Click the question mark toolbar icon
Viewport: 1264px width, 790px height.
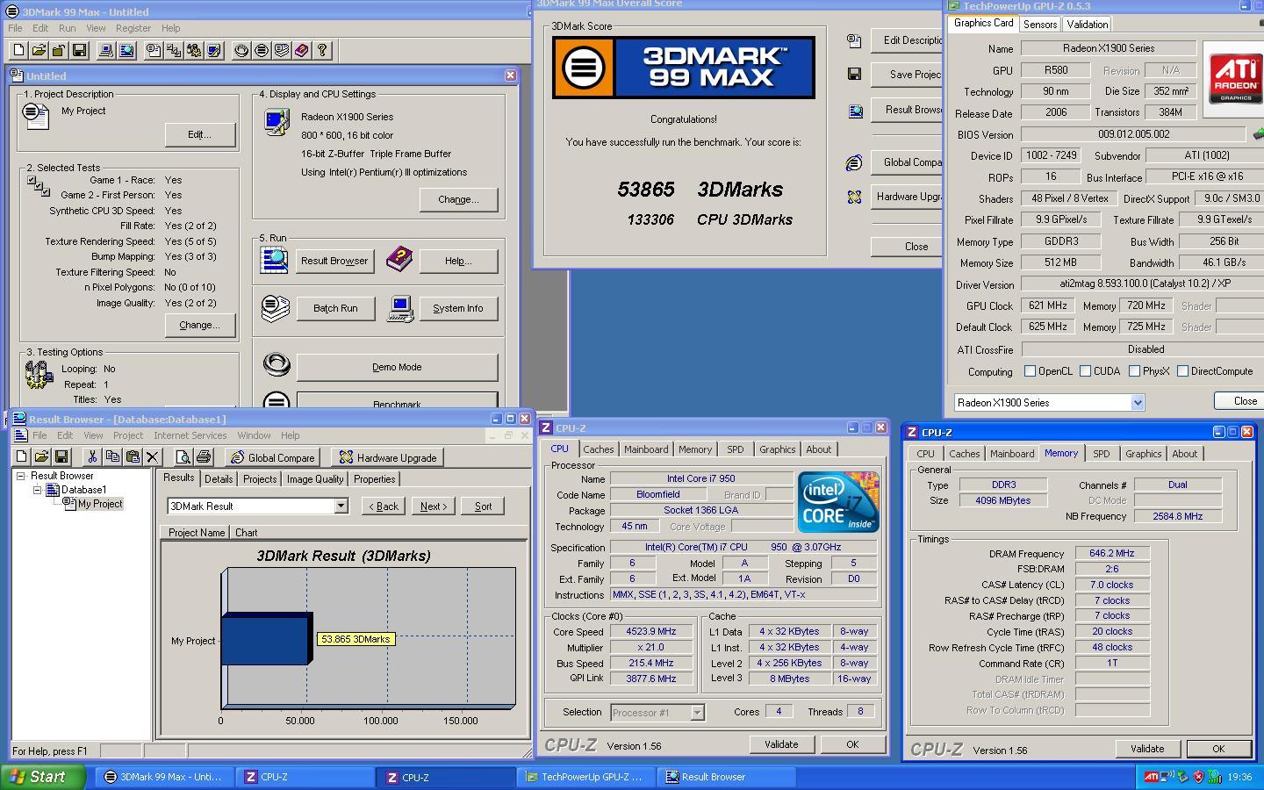coord(322,51)
